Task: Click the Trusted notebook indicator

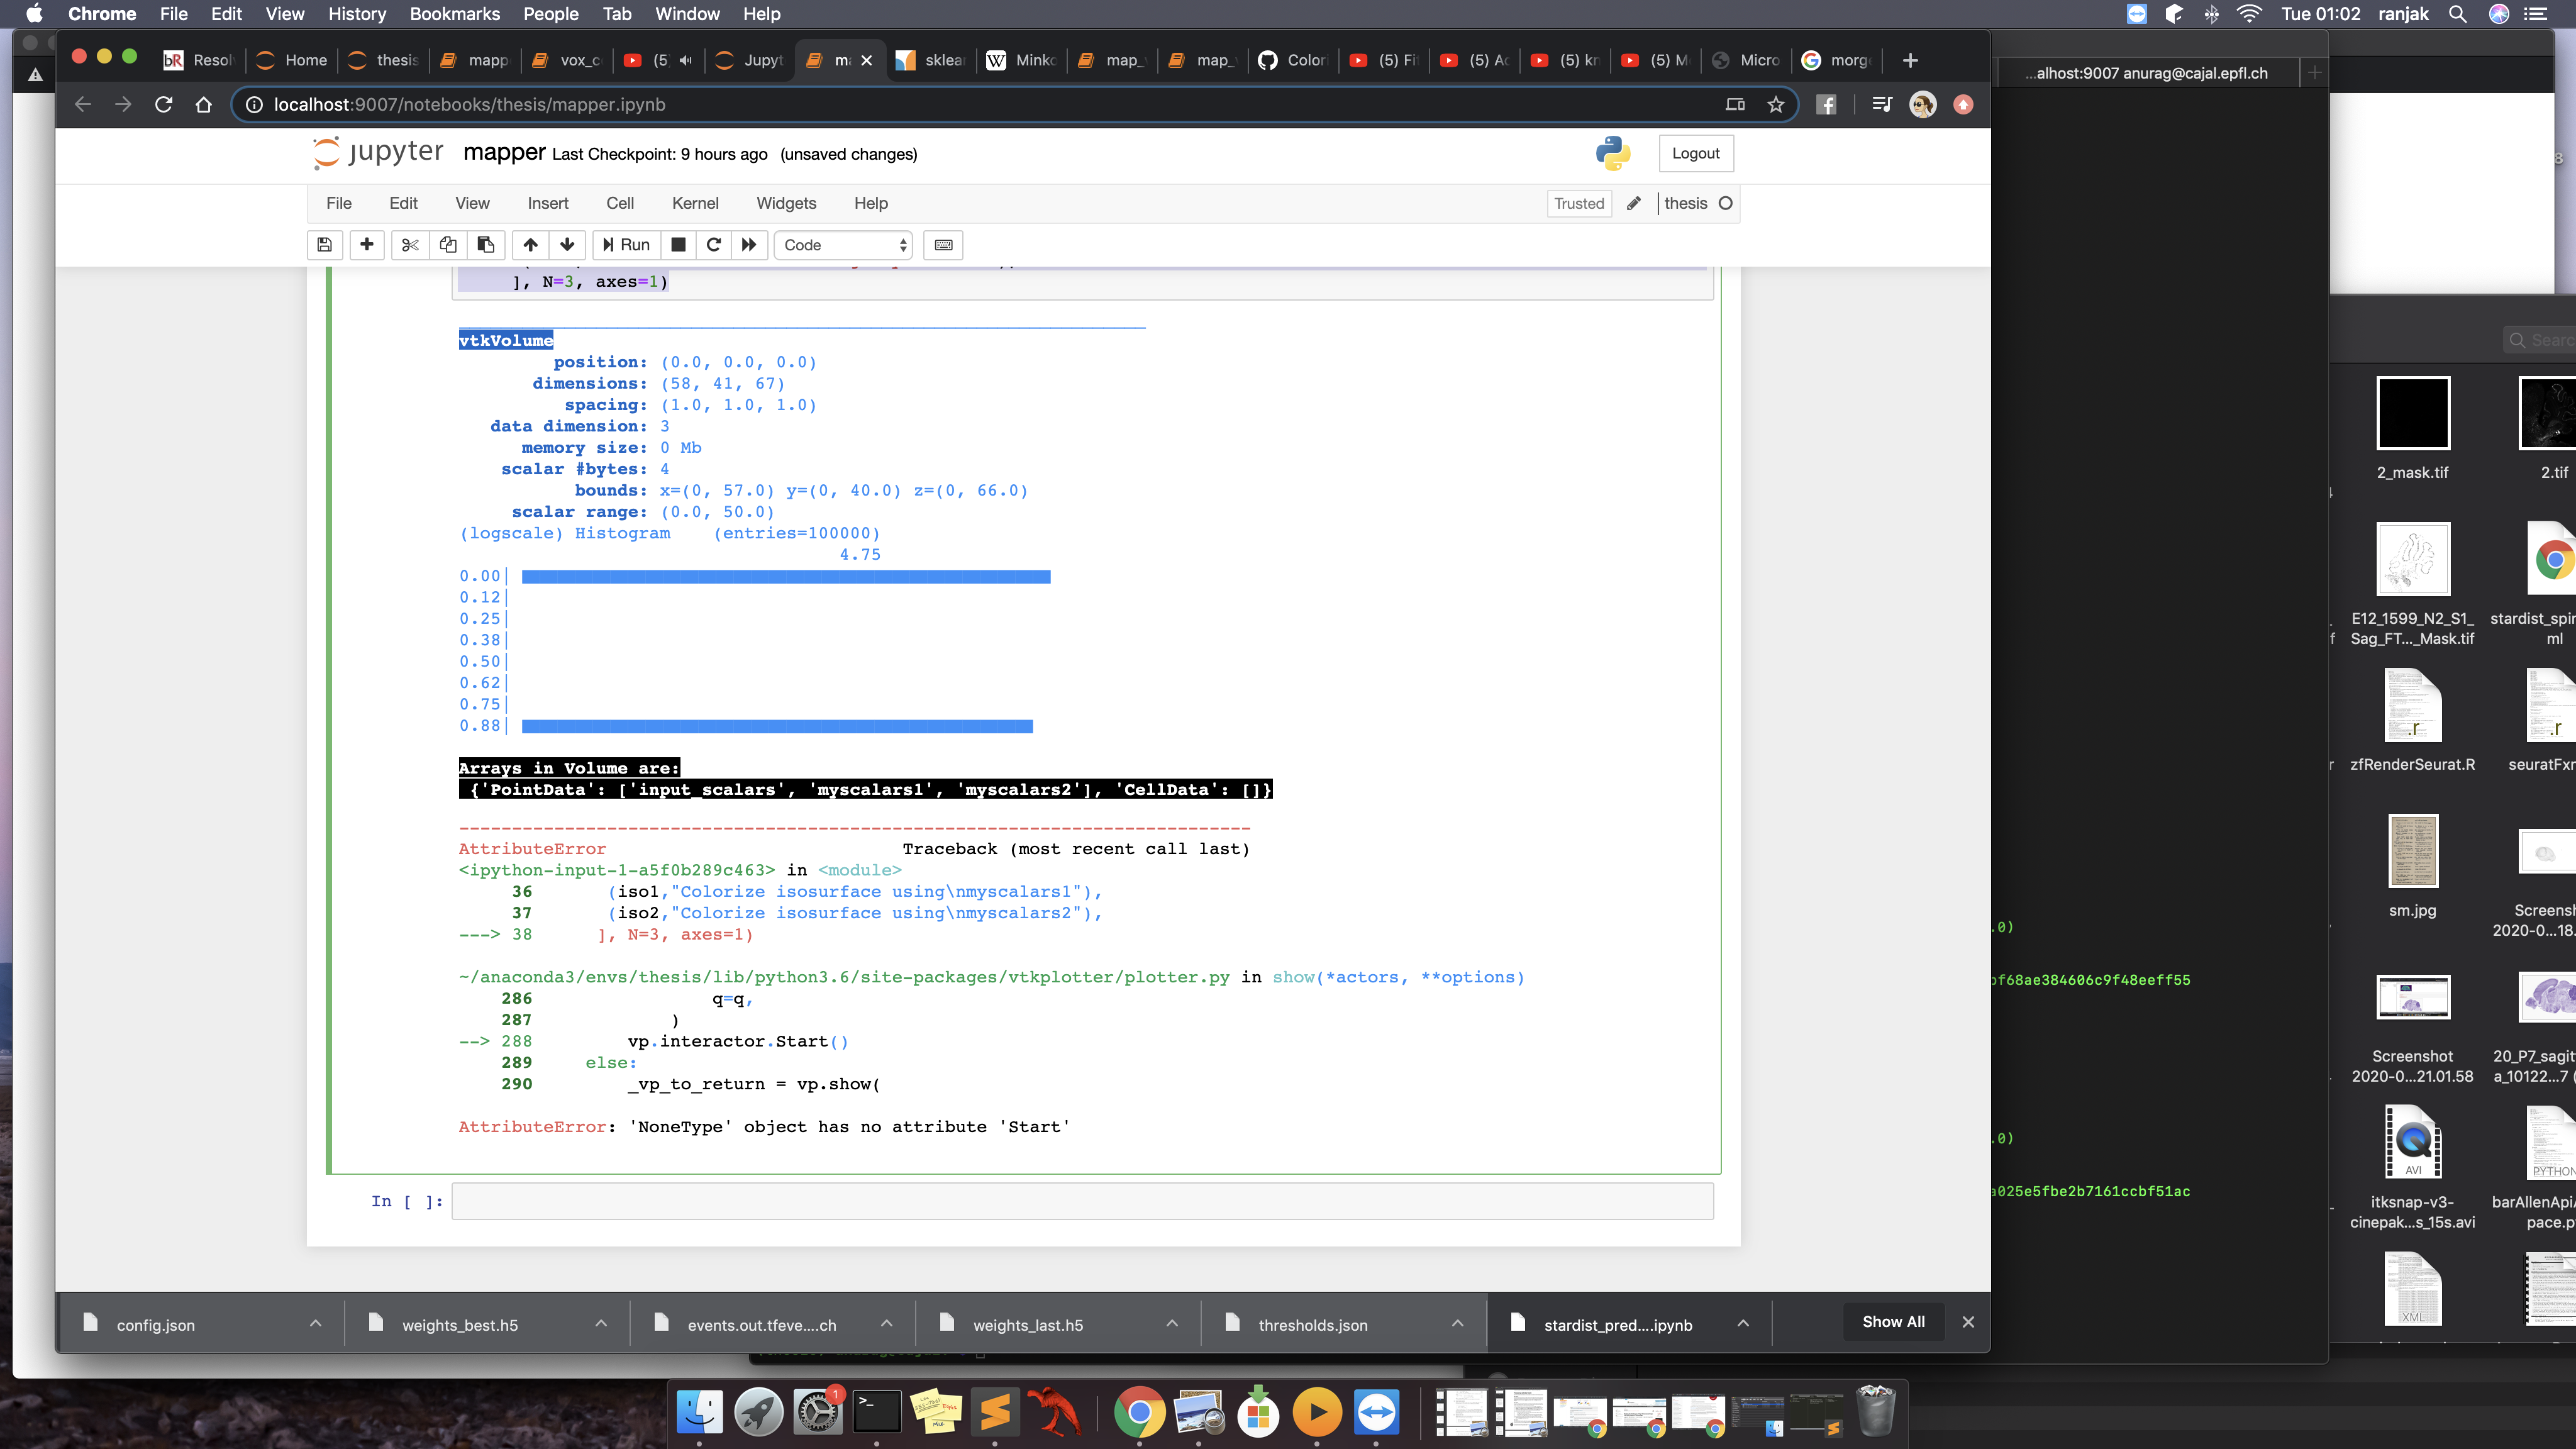Action: [x=1579, y=203]
